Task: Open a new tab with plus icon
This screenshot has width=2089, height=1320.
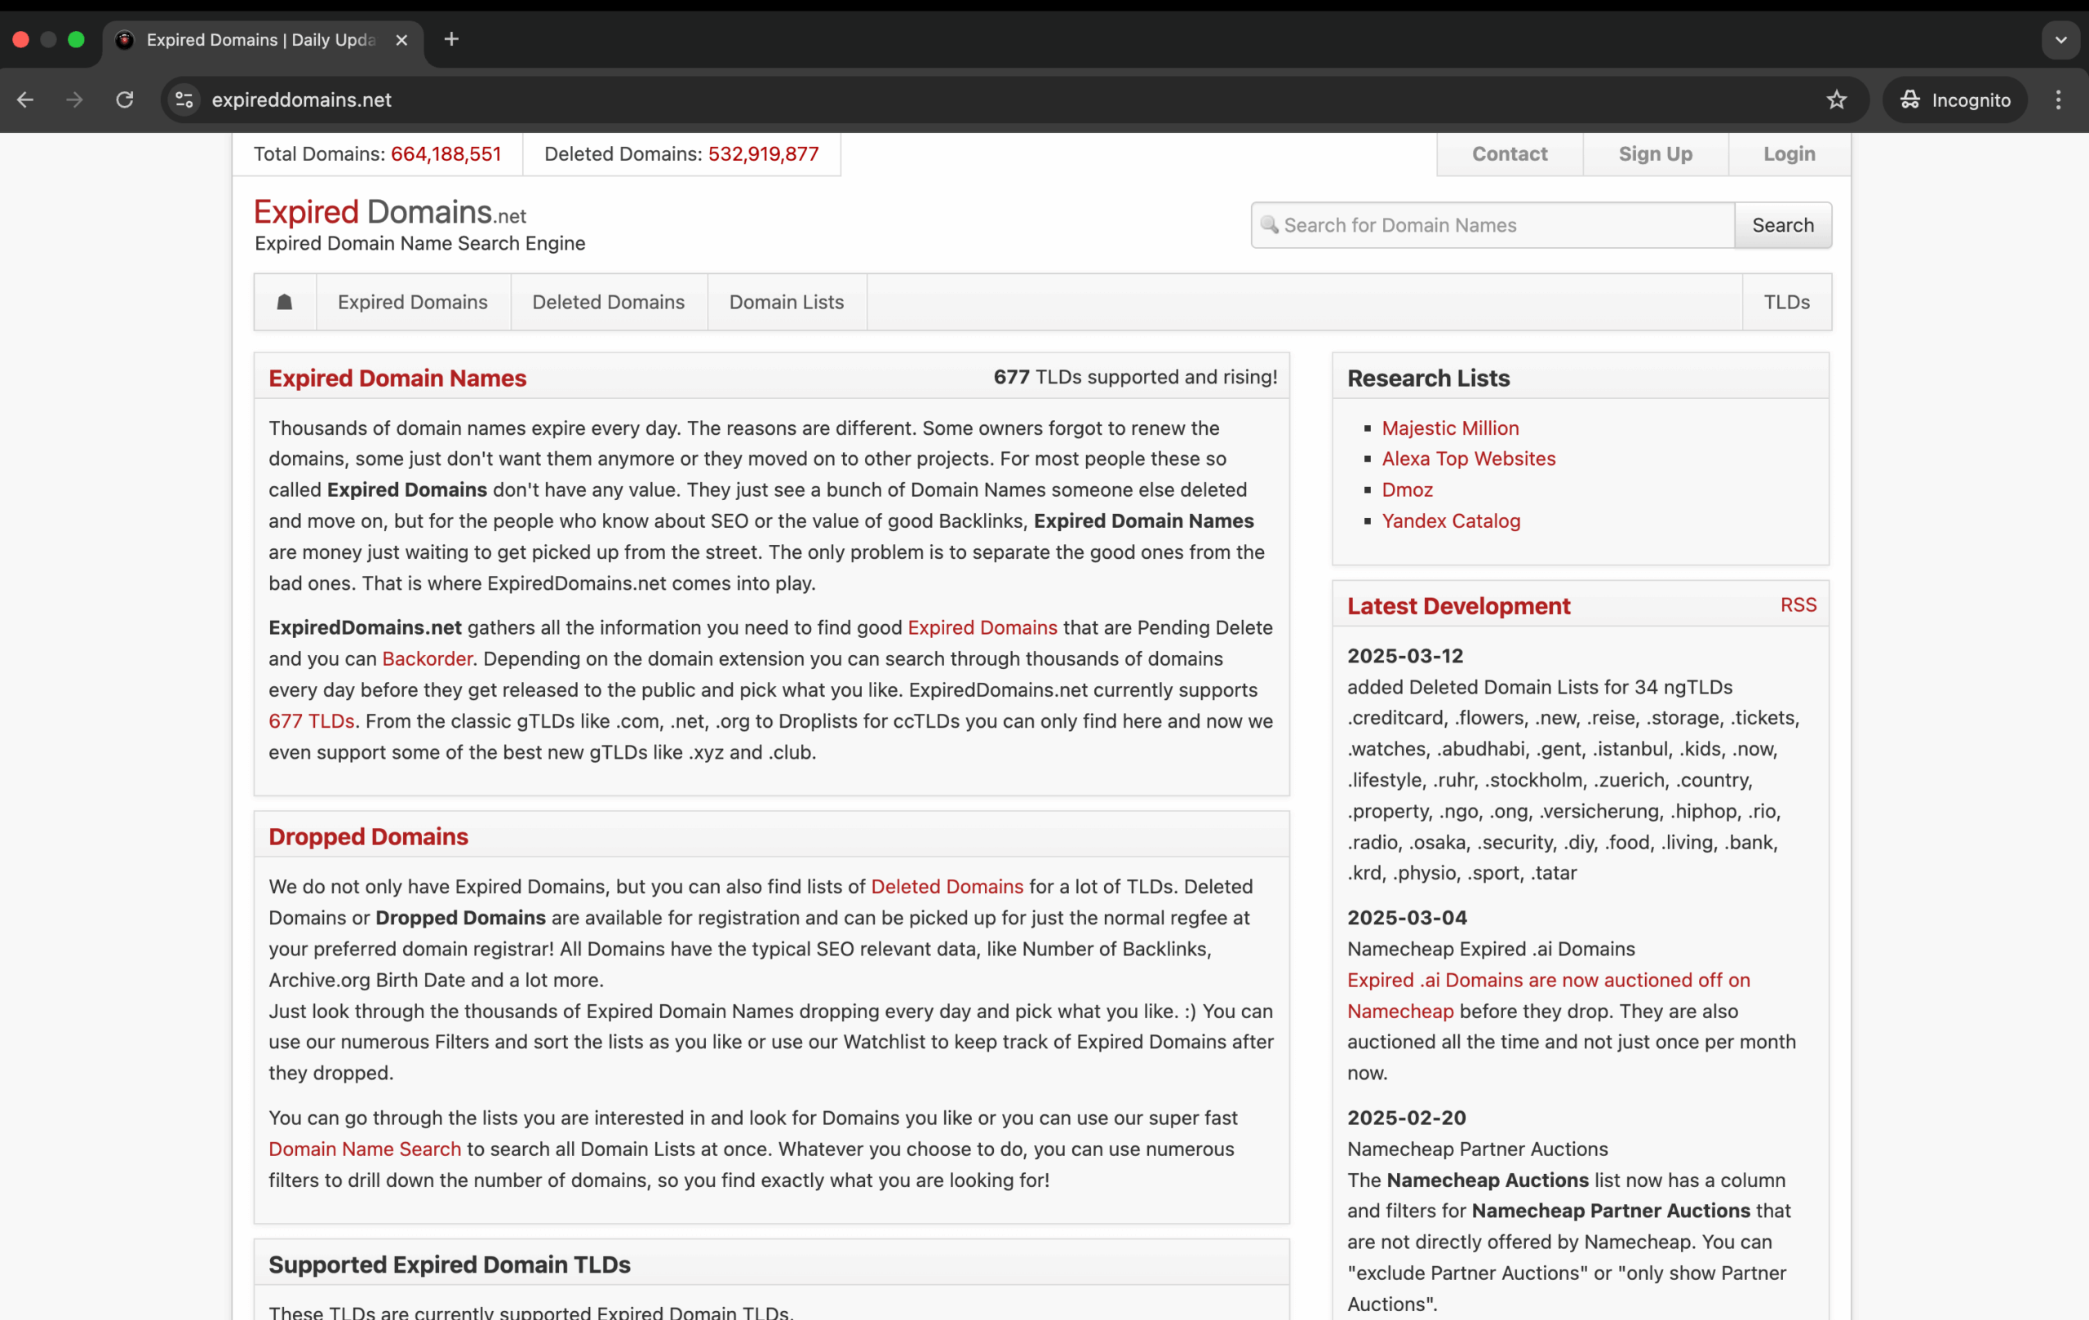Action: (451, 39)
